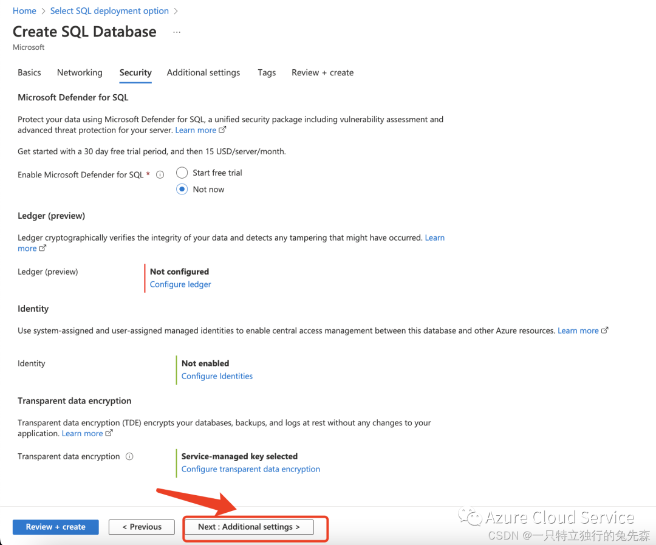
Task: Click external link icon after Identity Learn more
Action: click(604, 331)
